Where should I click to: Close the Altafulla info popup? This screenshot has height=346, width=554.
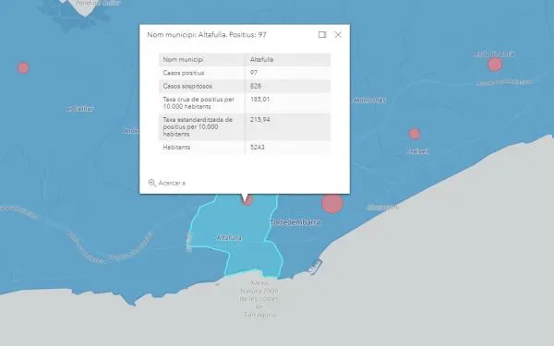tap(338, 35)
